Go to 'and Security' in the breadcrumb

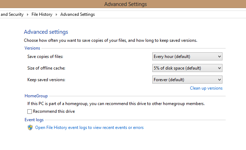(x=12, y=14)
